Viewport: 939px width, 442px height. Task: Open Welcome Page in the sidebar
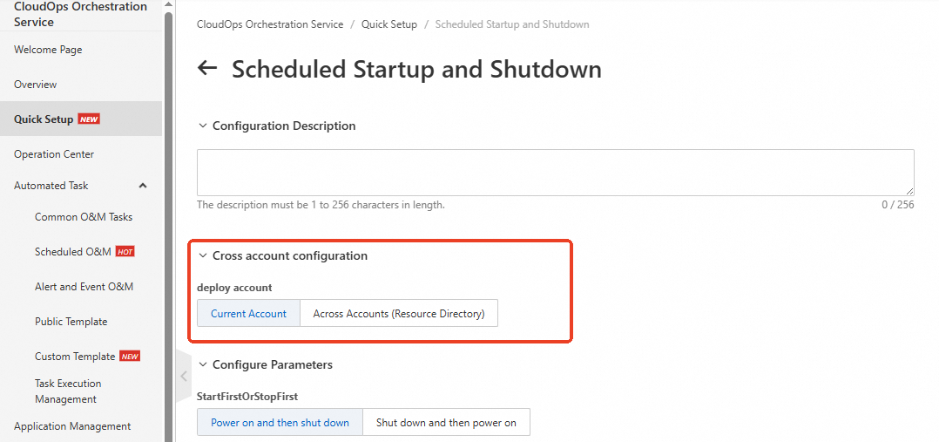[48, 50]
